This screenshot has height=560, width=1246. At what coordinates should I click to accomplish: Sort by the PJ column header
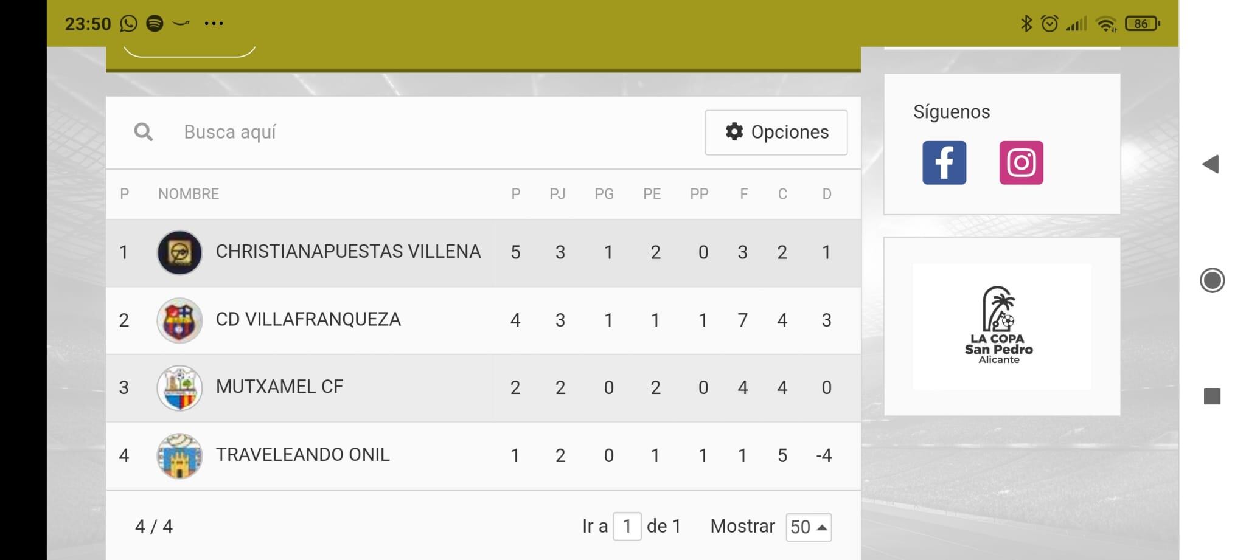tap(559, 194)
